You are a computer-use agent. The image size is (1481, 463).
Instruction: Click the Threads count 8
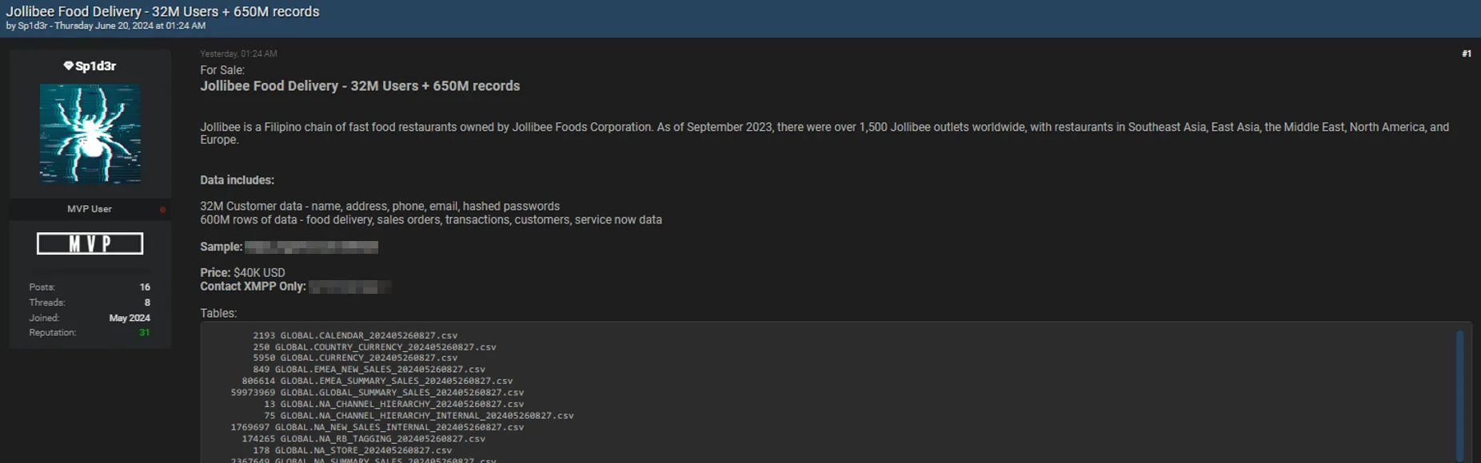tap(147, 303)
